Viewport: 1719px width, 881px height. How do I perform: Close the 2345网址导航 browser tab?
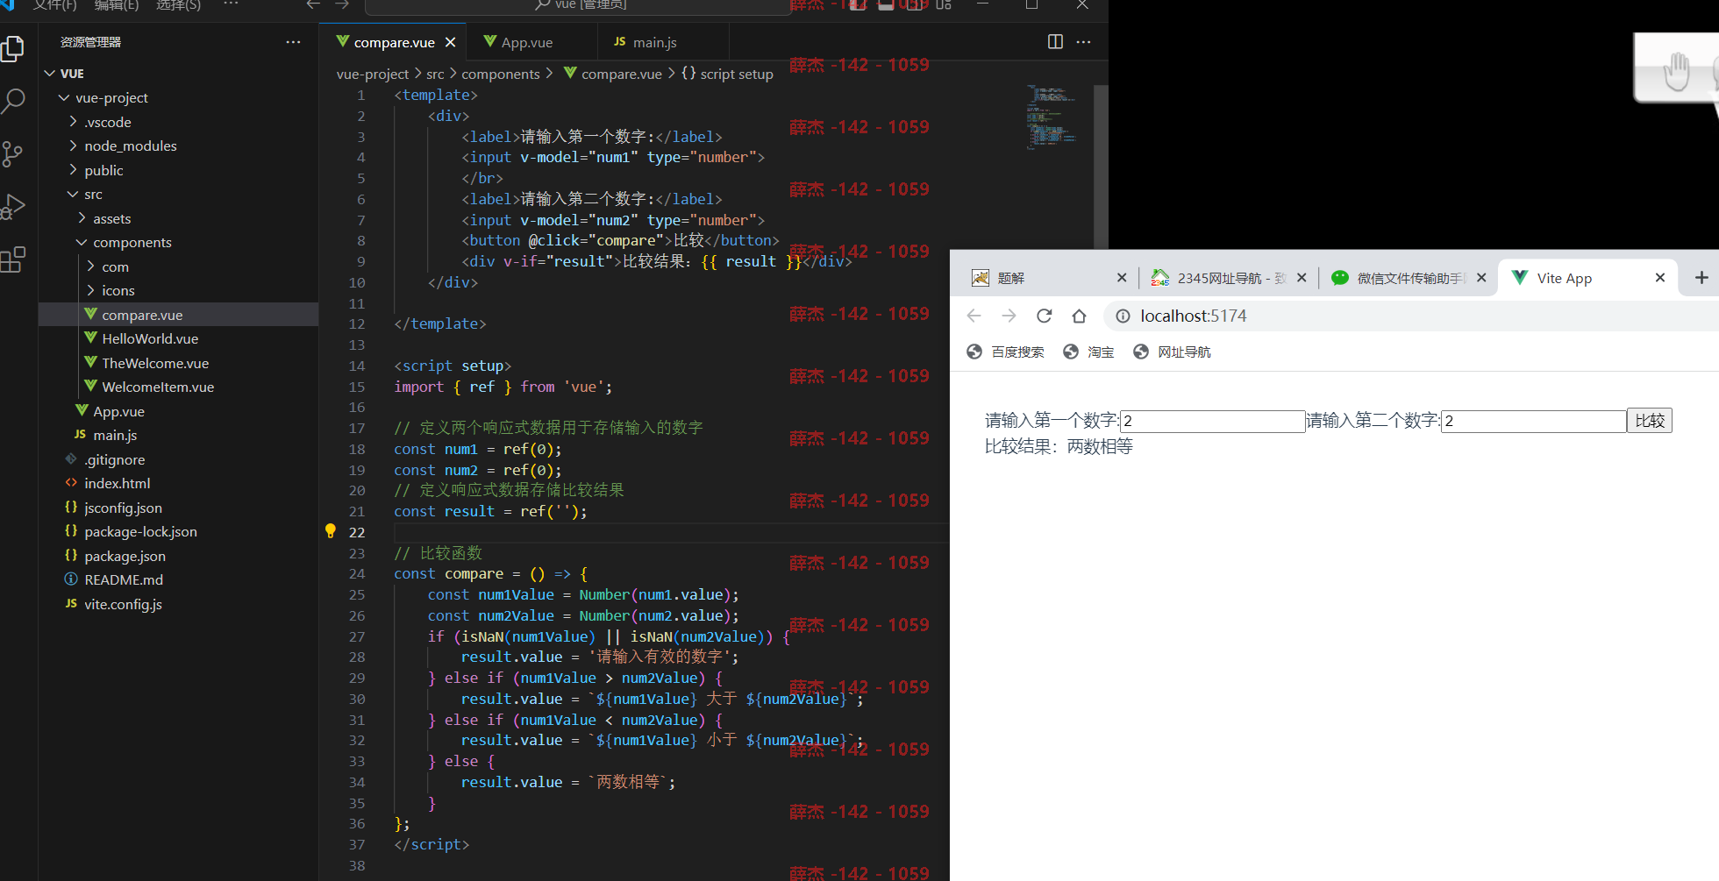(1302, 278)
